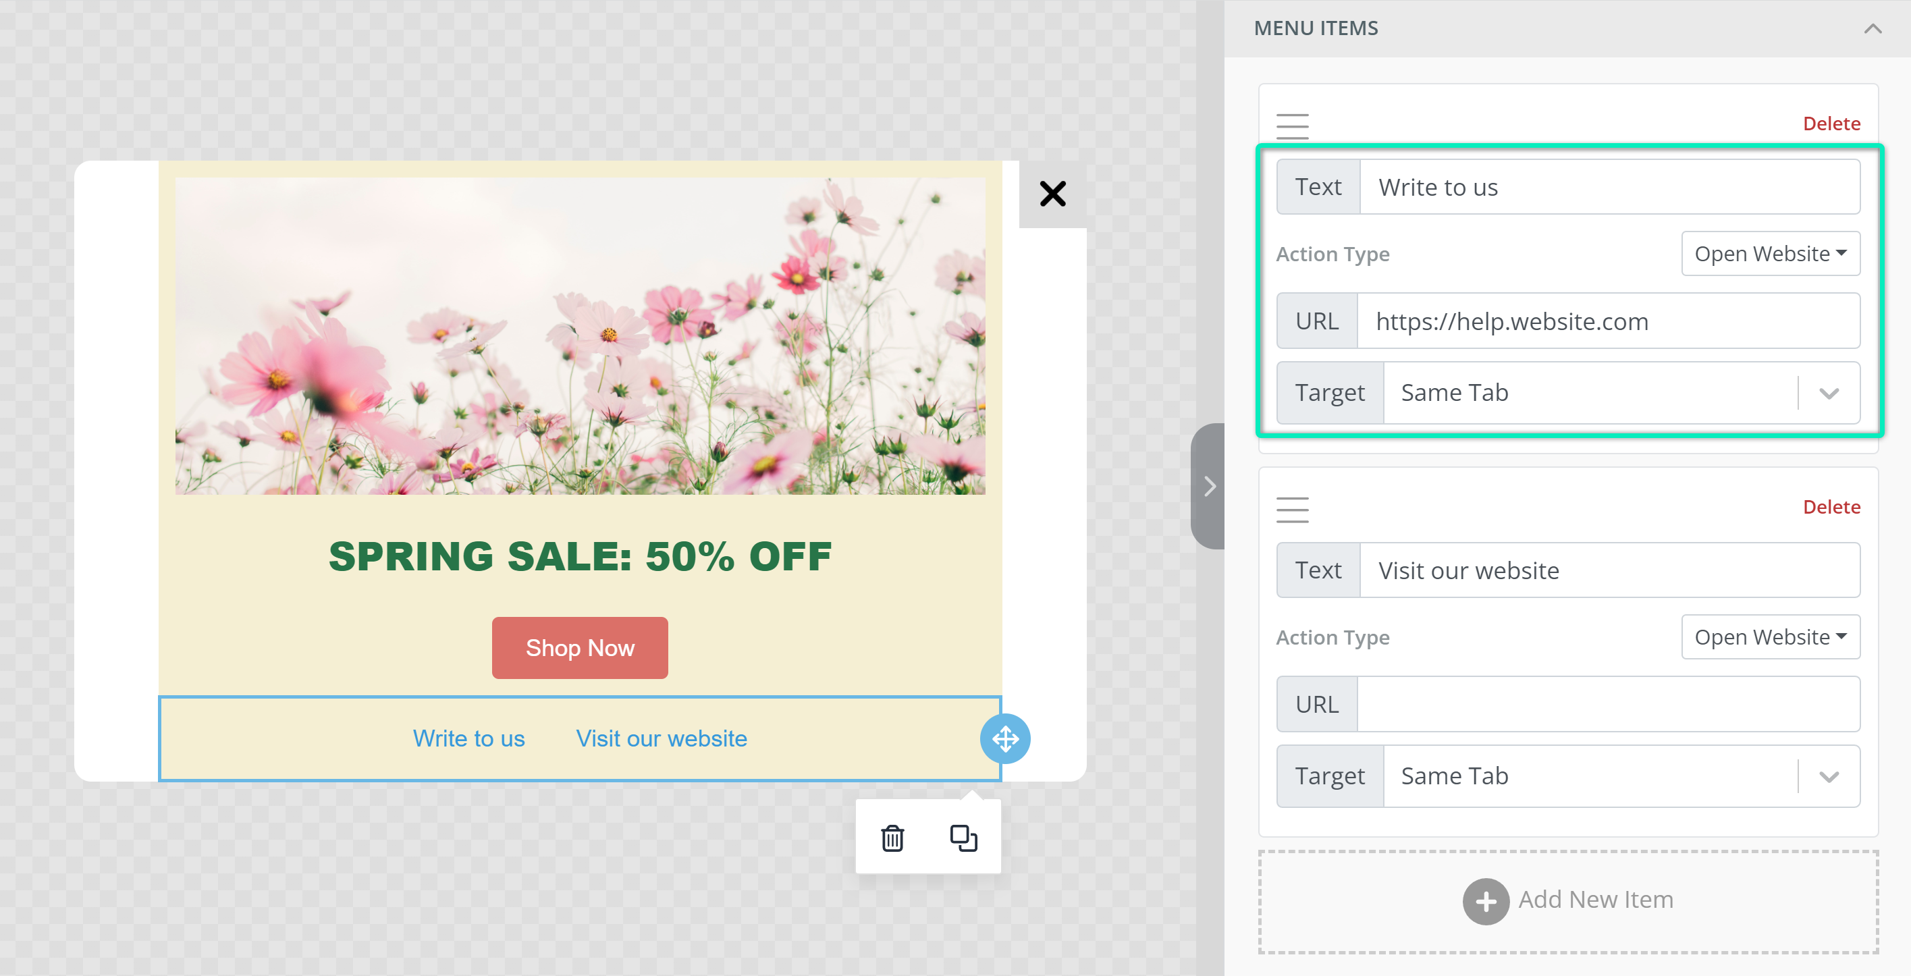Click the trash icon in the element toolbar

click(892, 838)
